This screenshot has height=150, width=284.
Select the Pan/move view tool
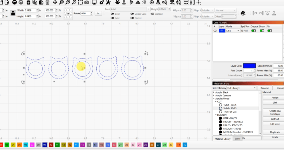[55, 2]
